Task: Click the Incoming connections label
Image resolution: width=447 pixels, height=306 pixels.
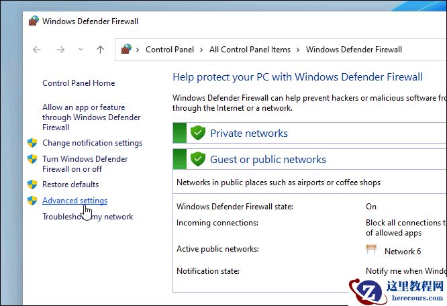Action: 217,223
